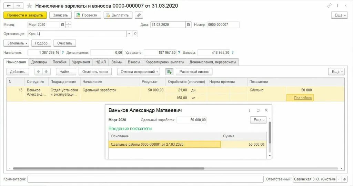Select the Начисления tab
The width and height of the screenshot is (353, 186).
(16, 62)
